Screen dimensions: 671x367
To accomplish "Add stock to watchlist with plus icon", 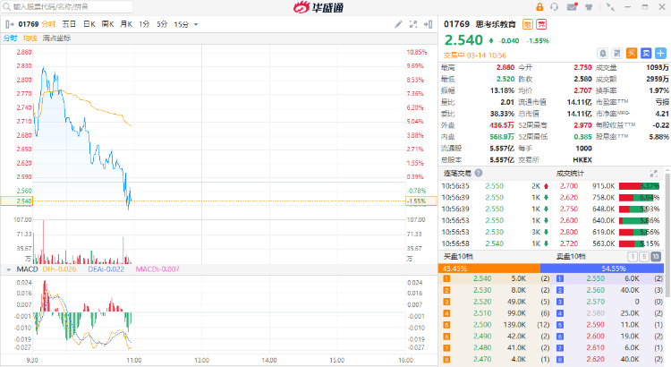I will point(658,53).
